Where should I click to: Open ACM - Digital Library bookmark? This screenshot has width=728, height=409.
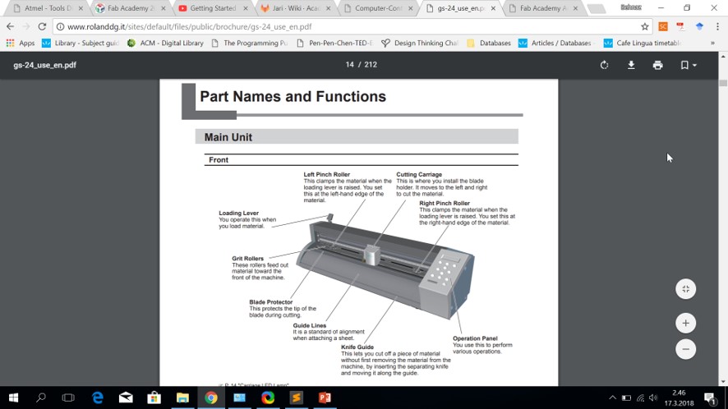point(165,44)
